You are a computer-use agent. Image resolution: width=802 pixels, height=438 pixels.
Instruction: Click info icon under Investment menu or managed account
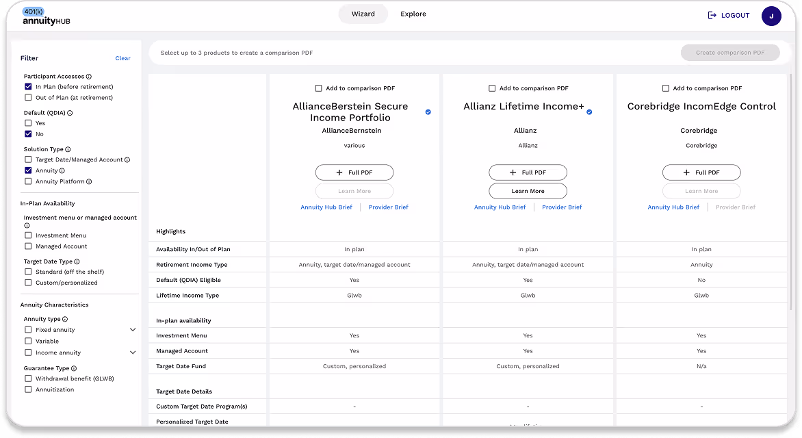point(27,226)
